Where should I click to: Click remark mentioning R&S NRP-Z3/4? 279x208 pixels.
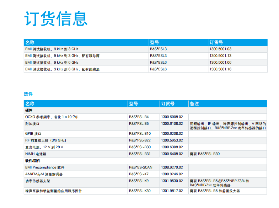pyautogui.click(x=219, y=183)
